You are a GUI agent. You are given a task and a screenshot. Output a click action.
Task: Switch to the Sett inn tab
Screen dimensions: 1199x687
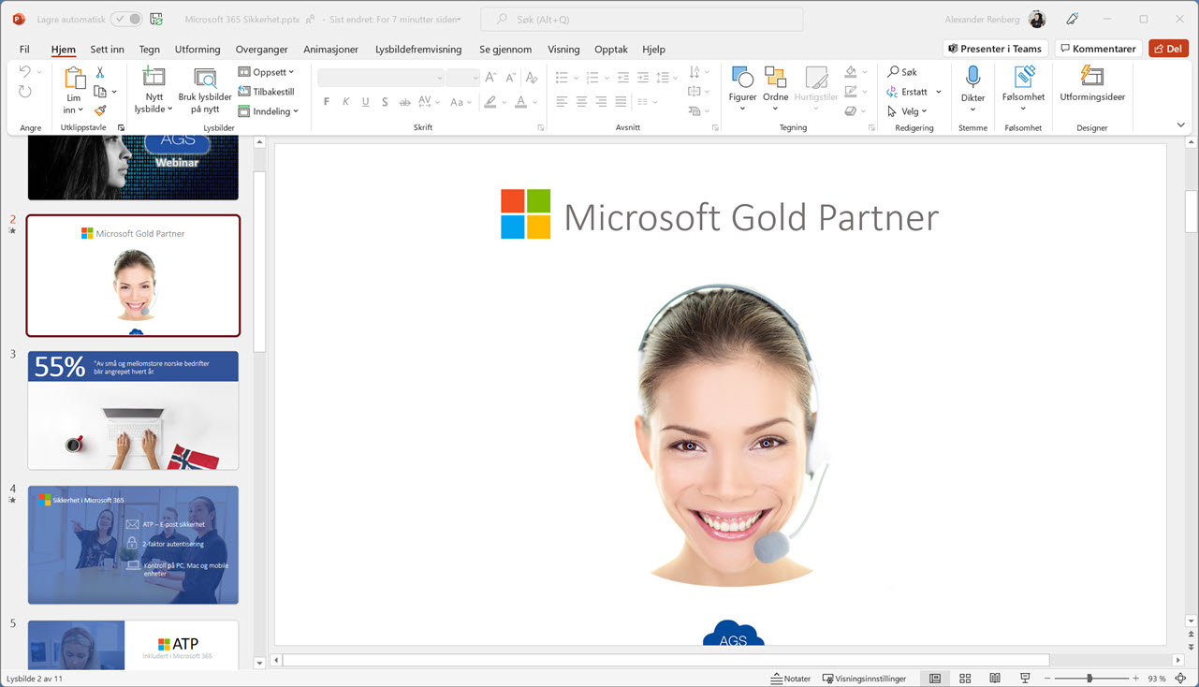point(108,50)
